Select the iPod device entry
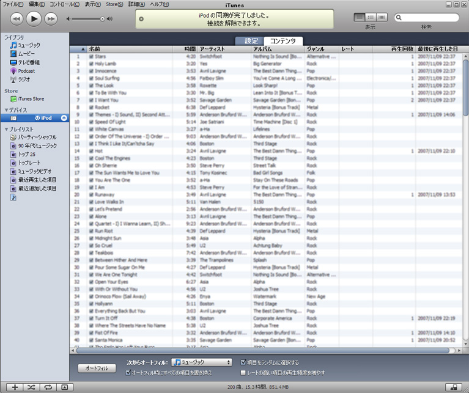Image resolution: width=469 pixels, height=393 pixels. pyautogui.click(x=35, y=118)
